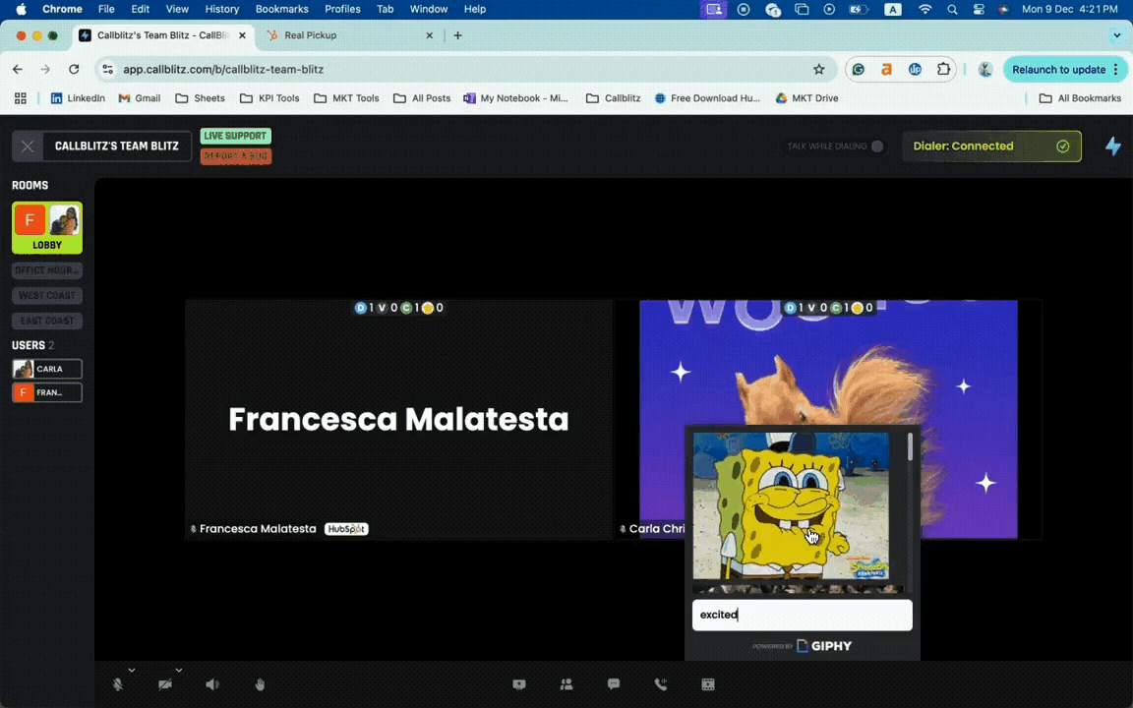Select the Callblitz's Team Blitz browser tab

coord(163,34)
